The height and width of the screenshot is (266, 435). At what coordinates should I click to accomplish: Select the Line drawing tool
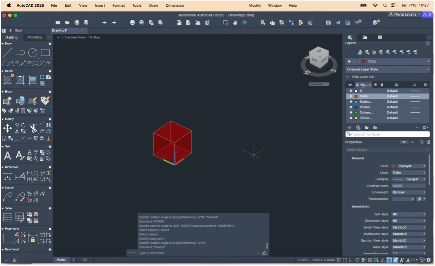7,53
